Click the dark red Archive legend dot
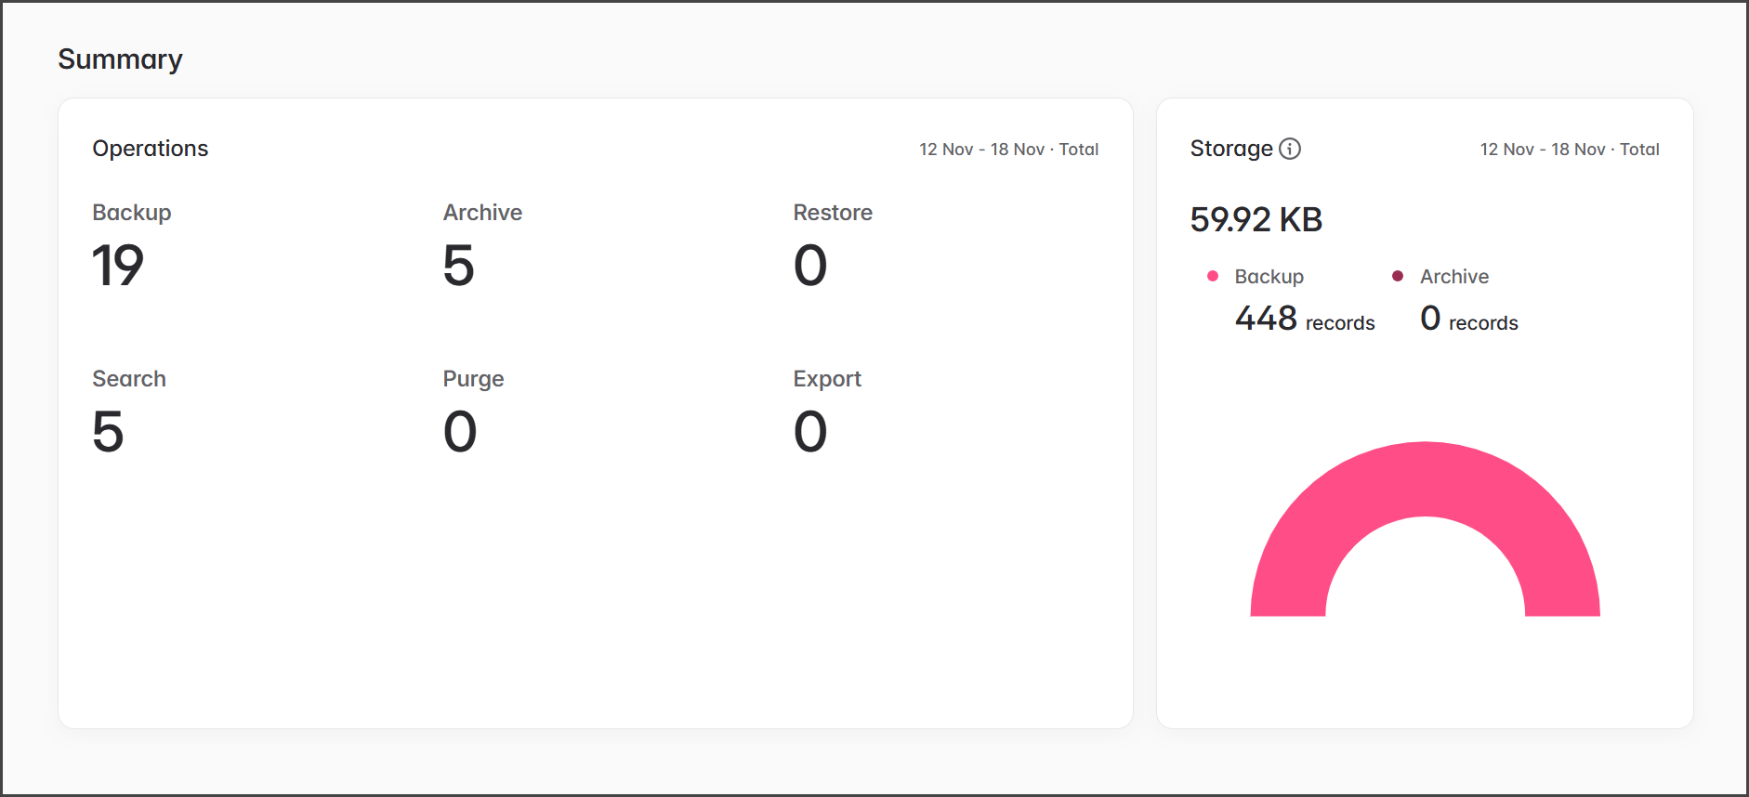 (x=1398, y=276)
